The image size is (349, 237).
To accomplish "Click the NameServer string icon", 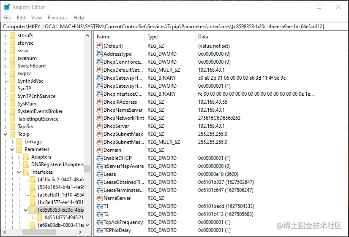I will [x=99, y=198].
